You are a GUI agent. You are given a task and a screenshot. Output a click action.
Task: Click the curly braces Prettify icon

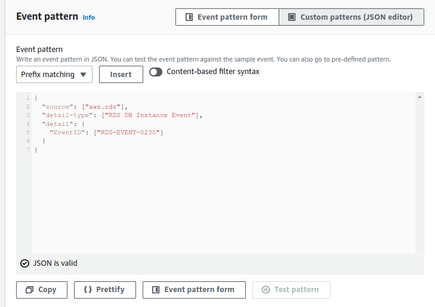point(88,290)
